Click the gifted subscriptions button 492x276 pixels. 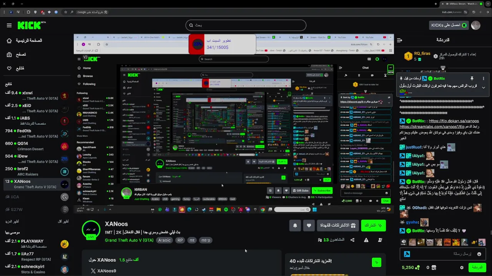click(338, 225)
